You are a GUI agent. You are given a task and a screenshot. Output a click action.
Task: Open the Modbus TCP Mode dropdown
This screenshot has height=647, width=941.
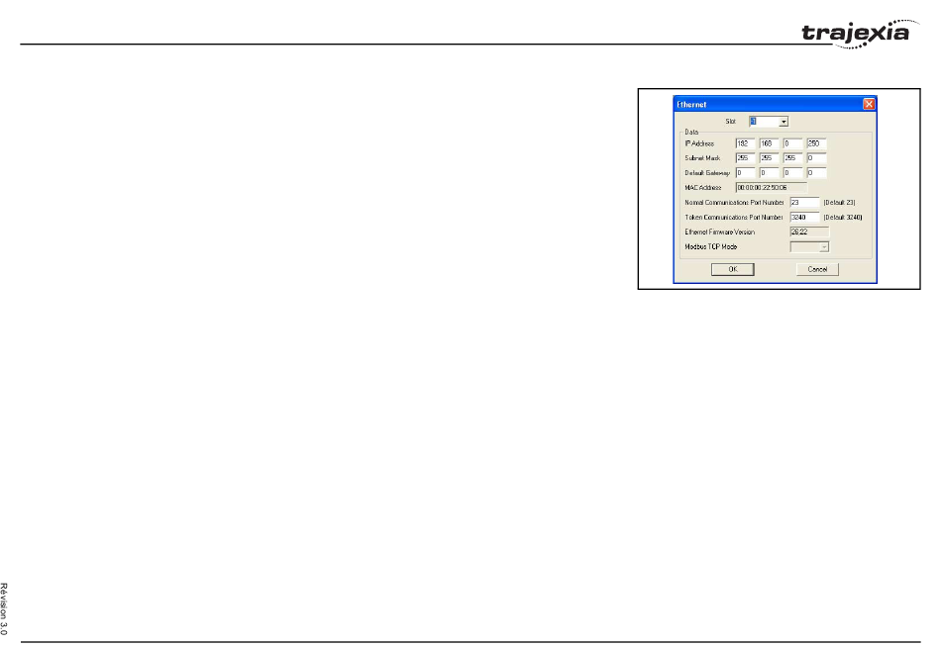tap(824, 247)
